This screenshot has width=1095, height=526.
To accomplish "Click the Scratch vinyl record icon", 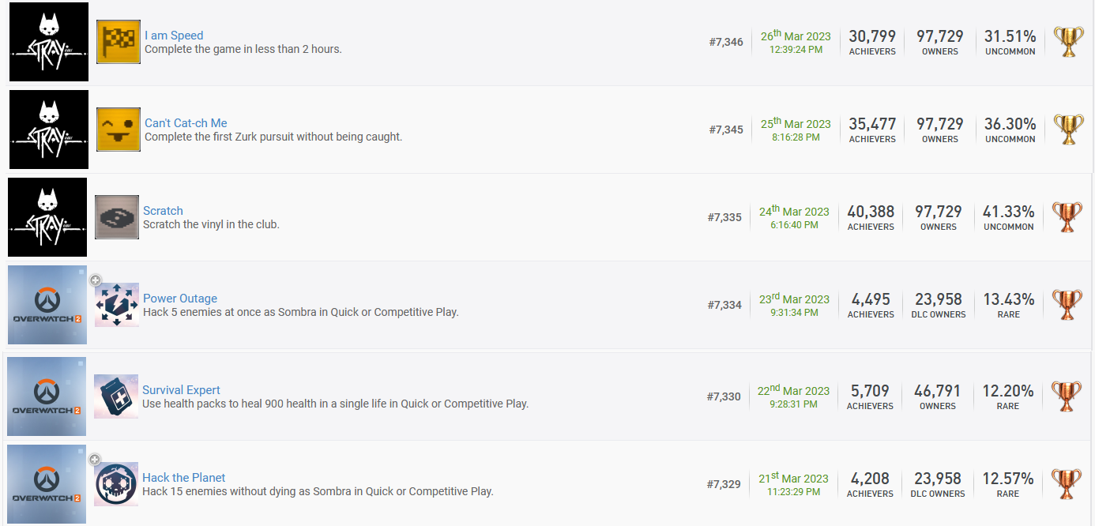I will [117, 217].
